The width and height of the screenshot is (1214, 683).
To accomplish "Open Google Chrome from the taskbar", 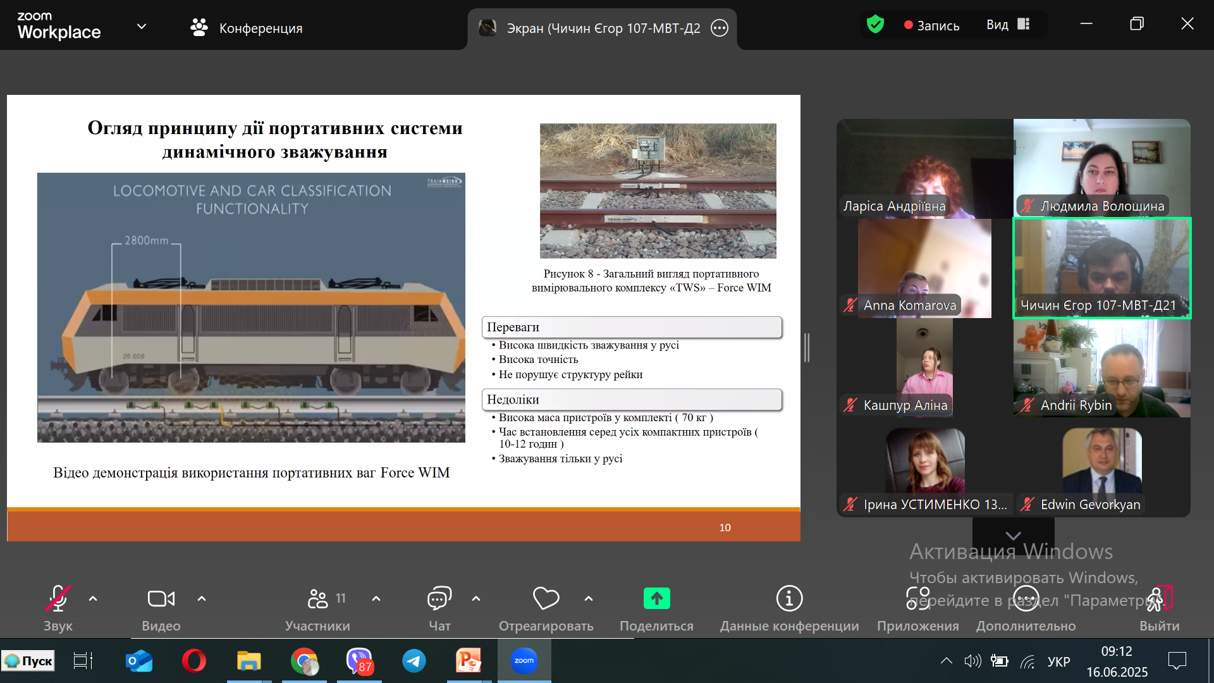I will tap(304, 661).
